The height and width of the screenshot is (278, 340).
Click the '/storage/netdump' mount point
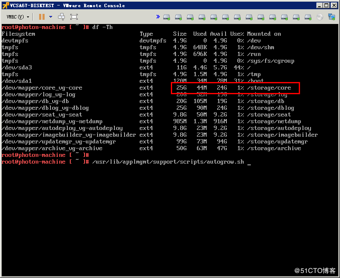274,122
